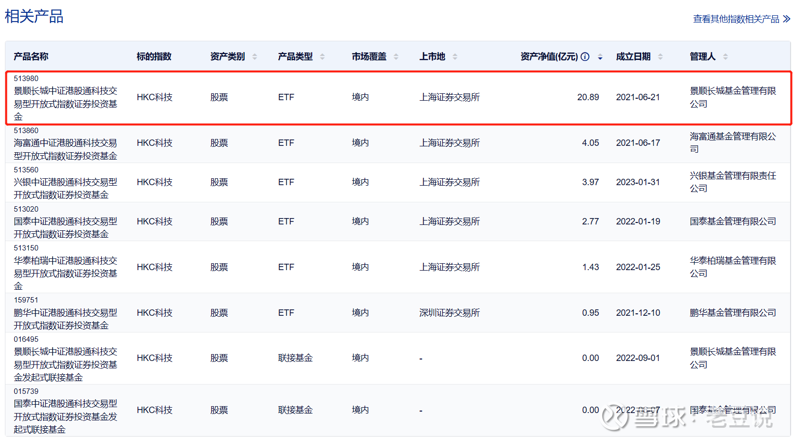796x442 pixels.
Task: Click manager 景顺长城基金管理有限公司 in row 016495
Action: point(733,358)
